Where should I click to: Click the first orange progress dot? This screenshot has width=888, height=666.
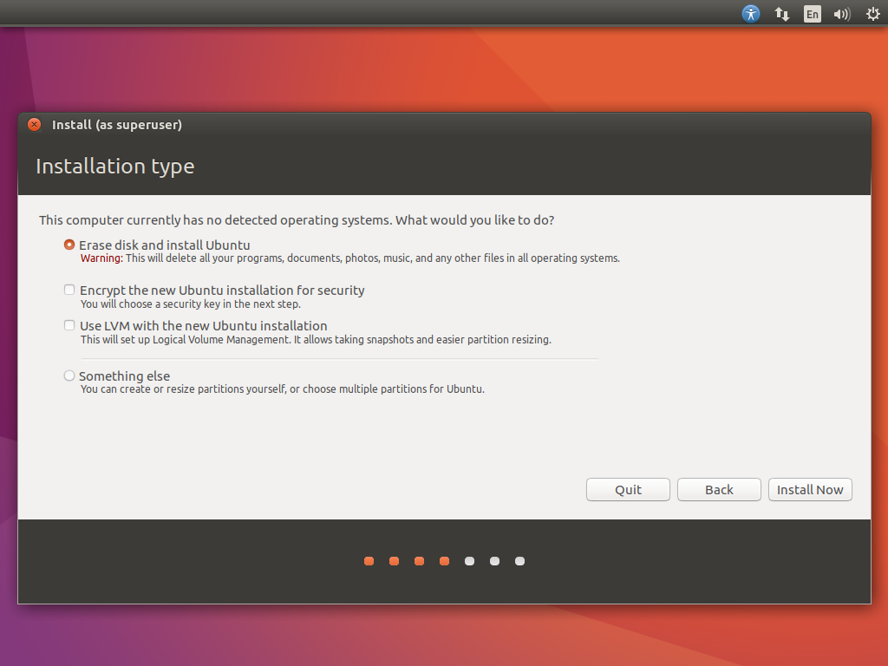coord(369,561)
